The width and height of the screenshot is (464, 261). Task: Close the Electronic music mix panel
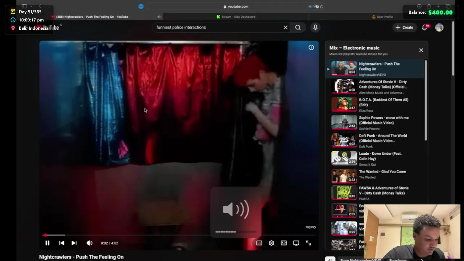pyautogui.click(x=421, y=50)
